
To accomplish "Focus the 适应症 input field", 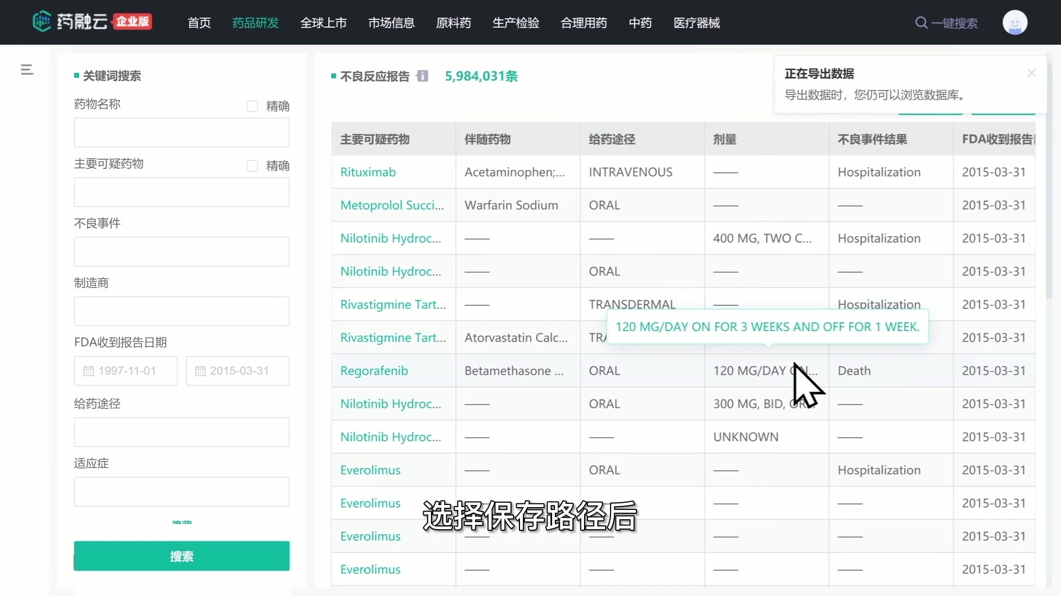I will [x=181, y=492].
